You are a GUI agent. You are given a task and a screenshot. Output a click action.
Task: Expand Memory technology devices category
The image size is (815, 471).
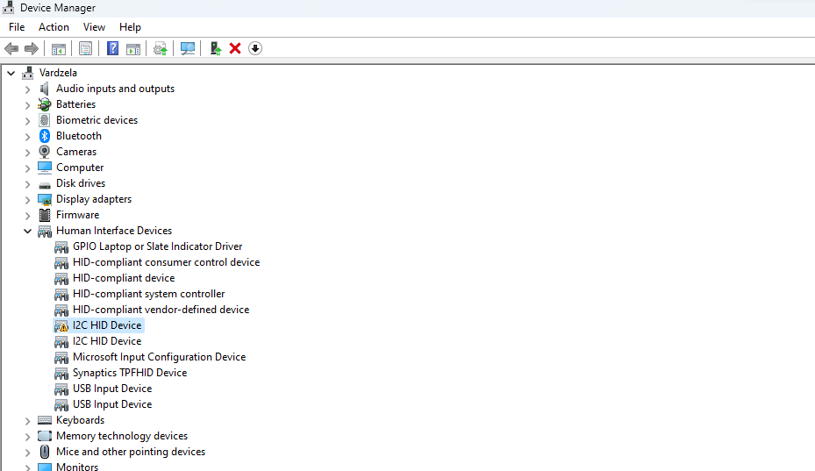(x=27, y=437)
